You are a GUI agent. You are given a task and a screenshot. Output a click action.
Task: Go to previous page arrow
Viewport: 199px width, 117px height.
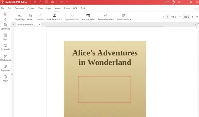click(163, 17)
